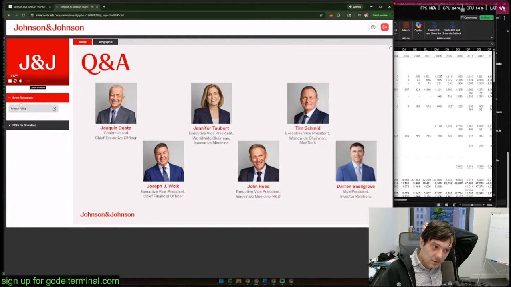Reload the webcast page
511x287 pixels.
click(x=23, y=15)
